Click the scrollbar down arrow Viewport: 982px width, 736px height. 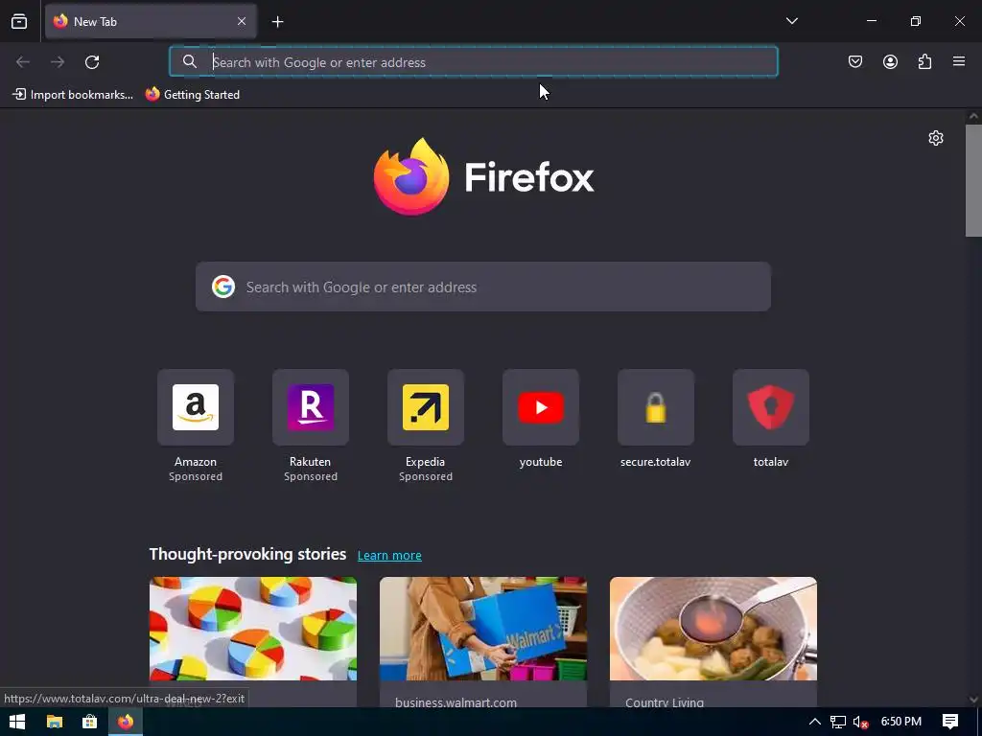973,699
